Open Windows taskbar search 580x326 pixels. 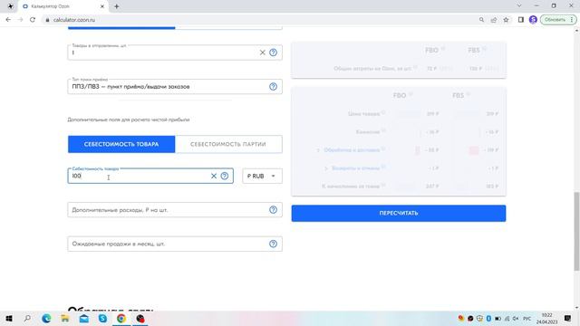(x=27, y=318)
